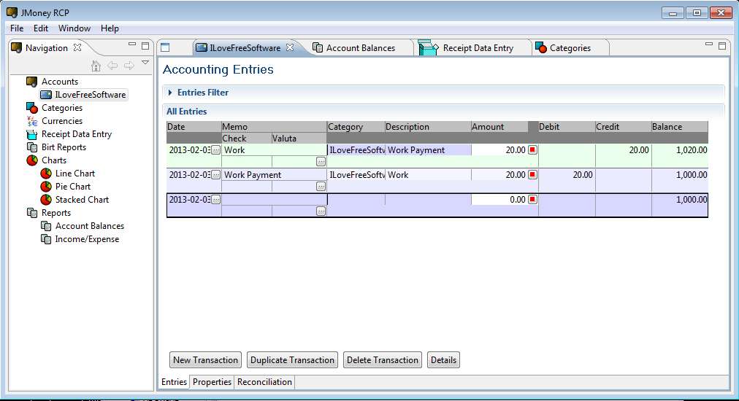This screenshot has width=739, height=401.
Task: Open the Window menu
Action: pos(74,28)
